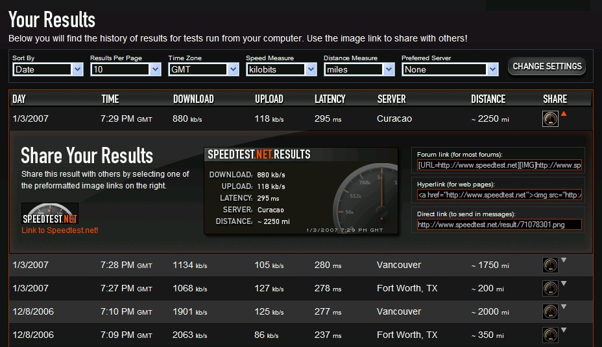Click the ~ 350 mi distance value

[x=488, y=335]
